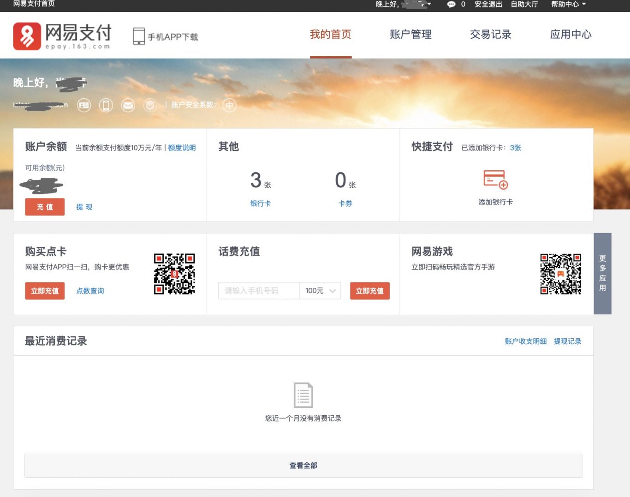
Task: Click 网易支付首页 in top bar
Action: (x=34, y=4)
